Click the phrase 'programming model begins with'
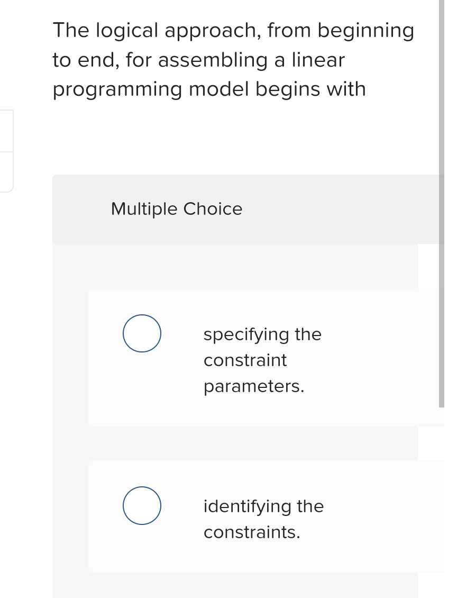 [209, 89]
